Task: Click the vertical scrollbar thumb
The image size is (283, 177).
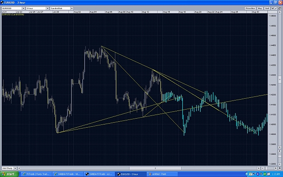Action: [x=280, y=79]
